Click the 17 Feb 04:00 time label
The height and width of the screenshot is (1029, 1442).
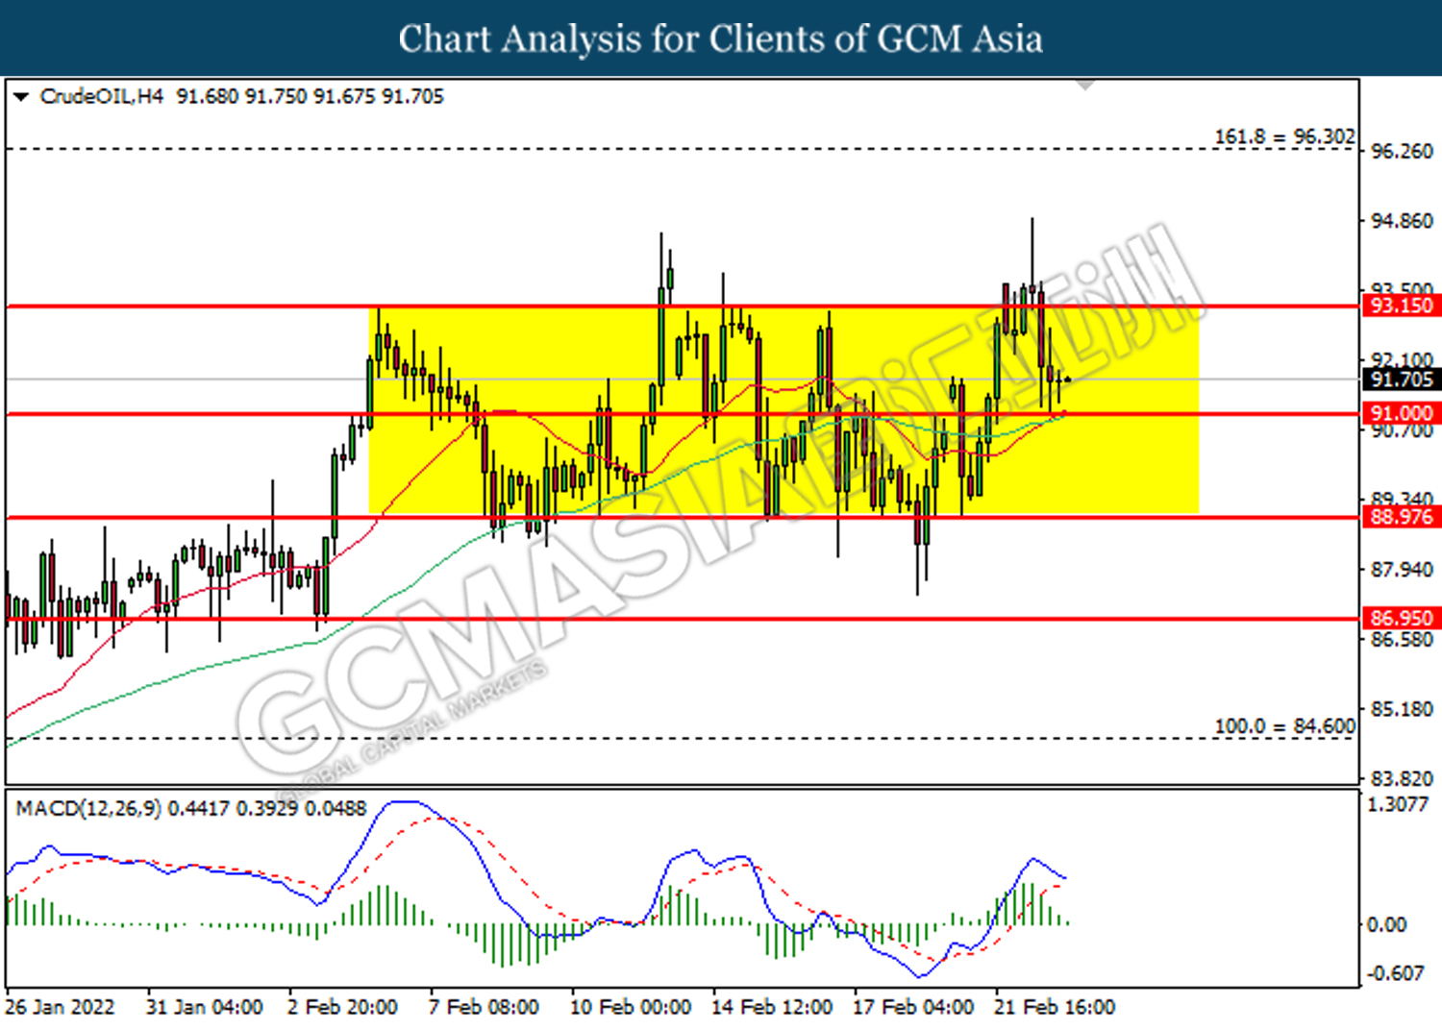point(912,1007)
